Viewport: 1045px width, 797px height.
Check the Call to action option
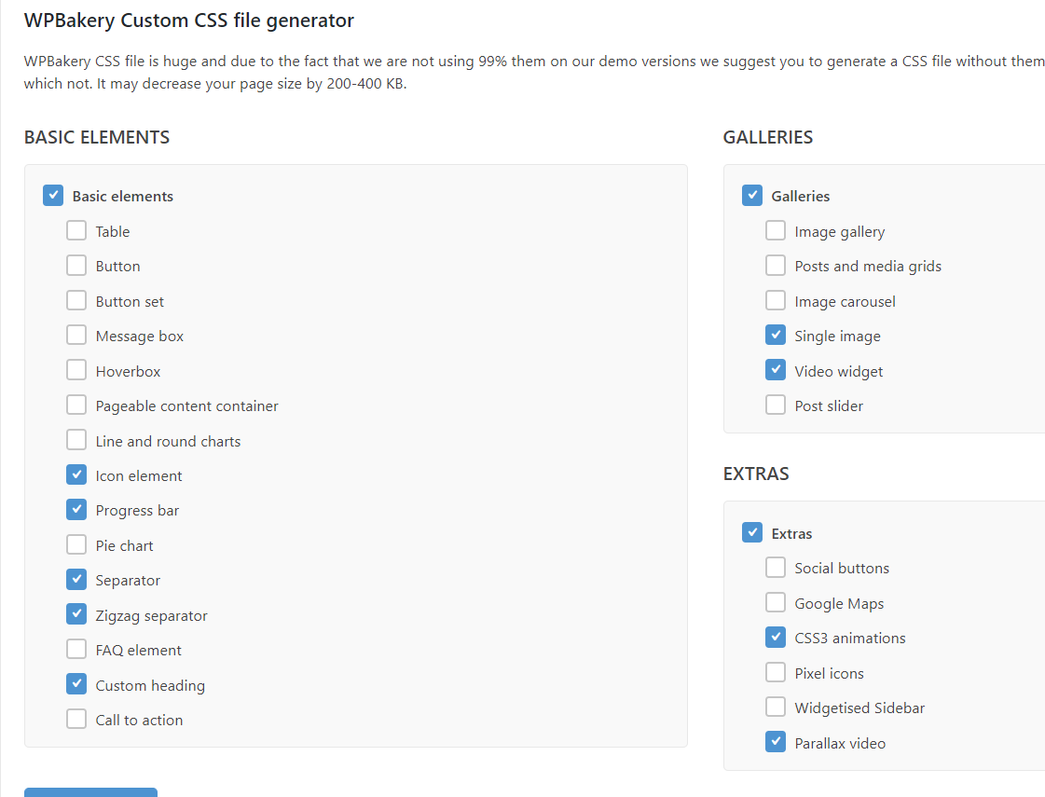coord(76,720)
